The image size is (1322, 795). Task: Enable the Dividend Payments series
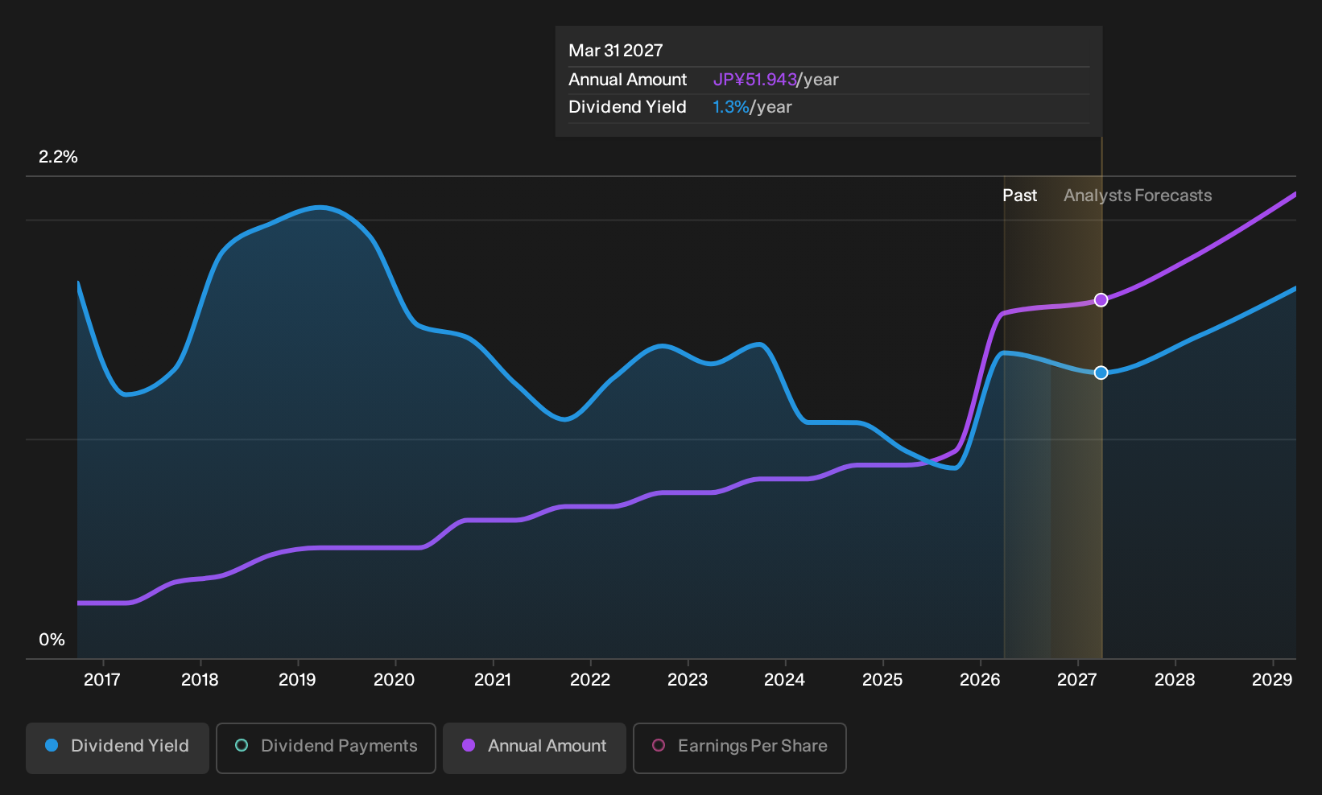tap(326, 748)
